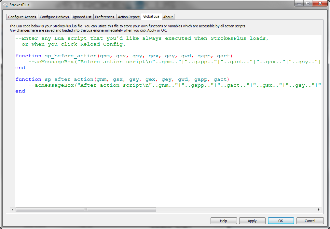Click the horizontal scrollbar thumb
This screenshot has width=330, height=229.
[x=86, y=209]
